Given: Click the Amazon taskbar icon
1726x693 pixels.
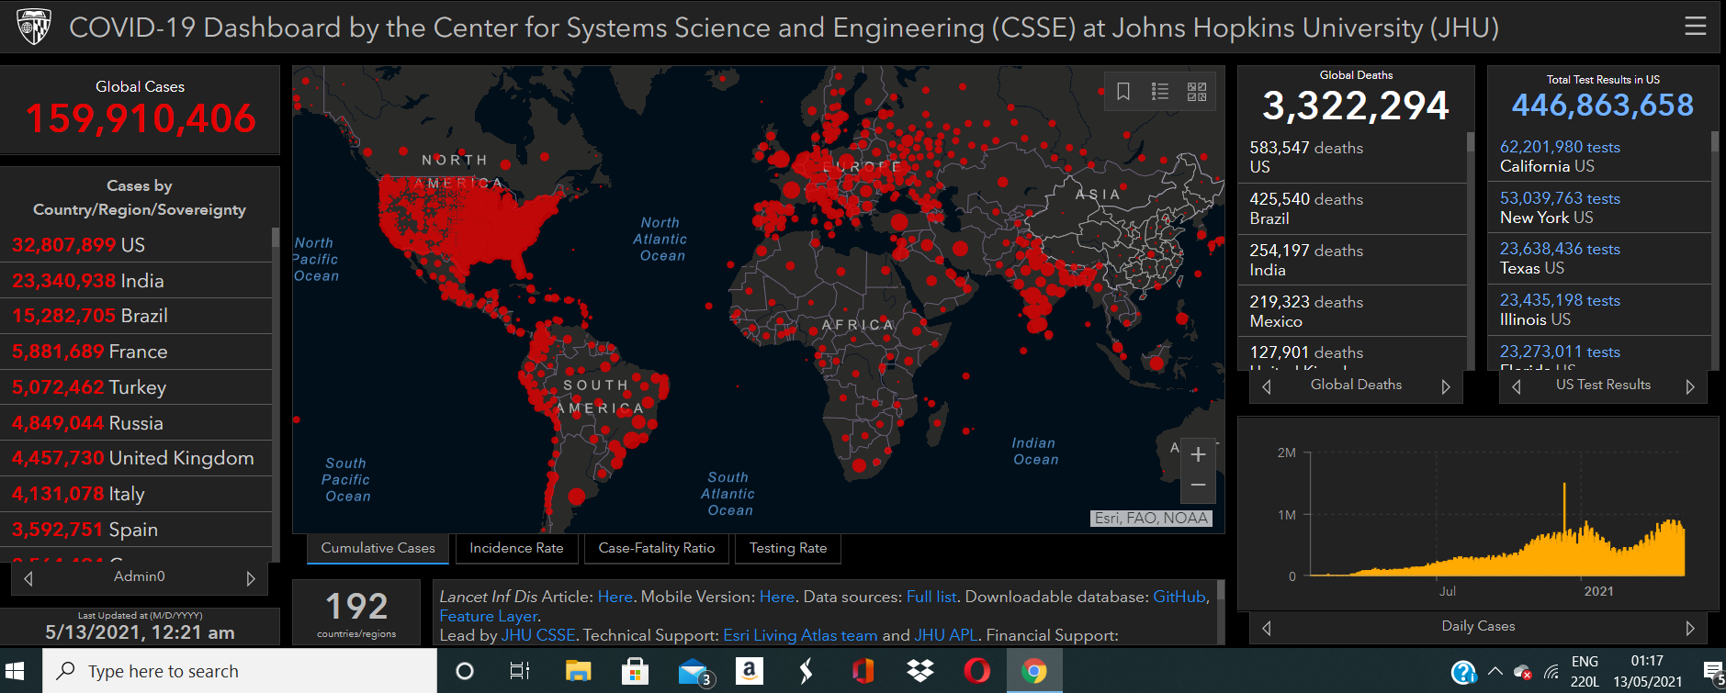Looking at the screenshot, I should tap(749, 671).
